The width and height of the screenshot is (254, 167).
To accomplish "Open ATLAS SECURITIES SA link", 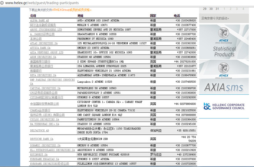I will tap(44, 43).
